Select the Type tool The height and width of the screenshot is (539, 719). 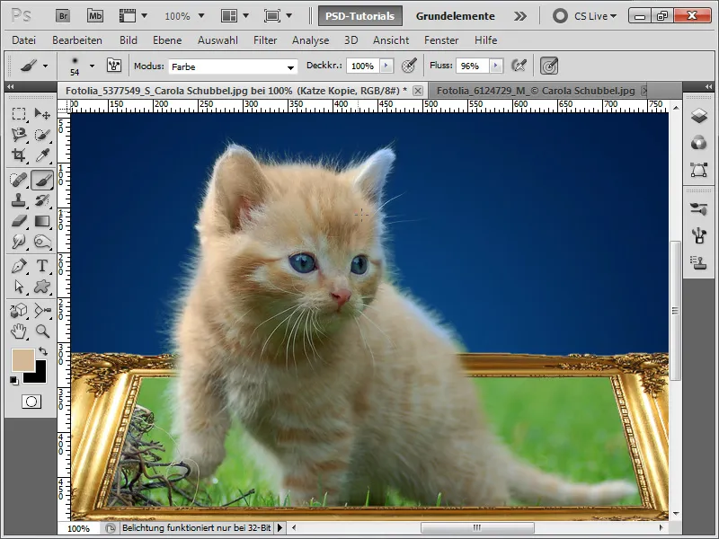(41, 265)
